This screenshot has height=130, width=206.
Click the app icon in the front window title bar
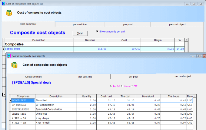[x=8, y=56]
